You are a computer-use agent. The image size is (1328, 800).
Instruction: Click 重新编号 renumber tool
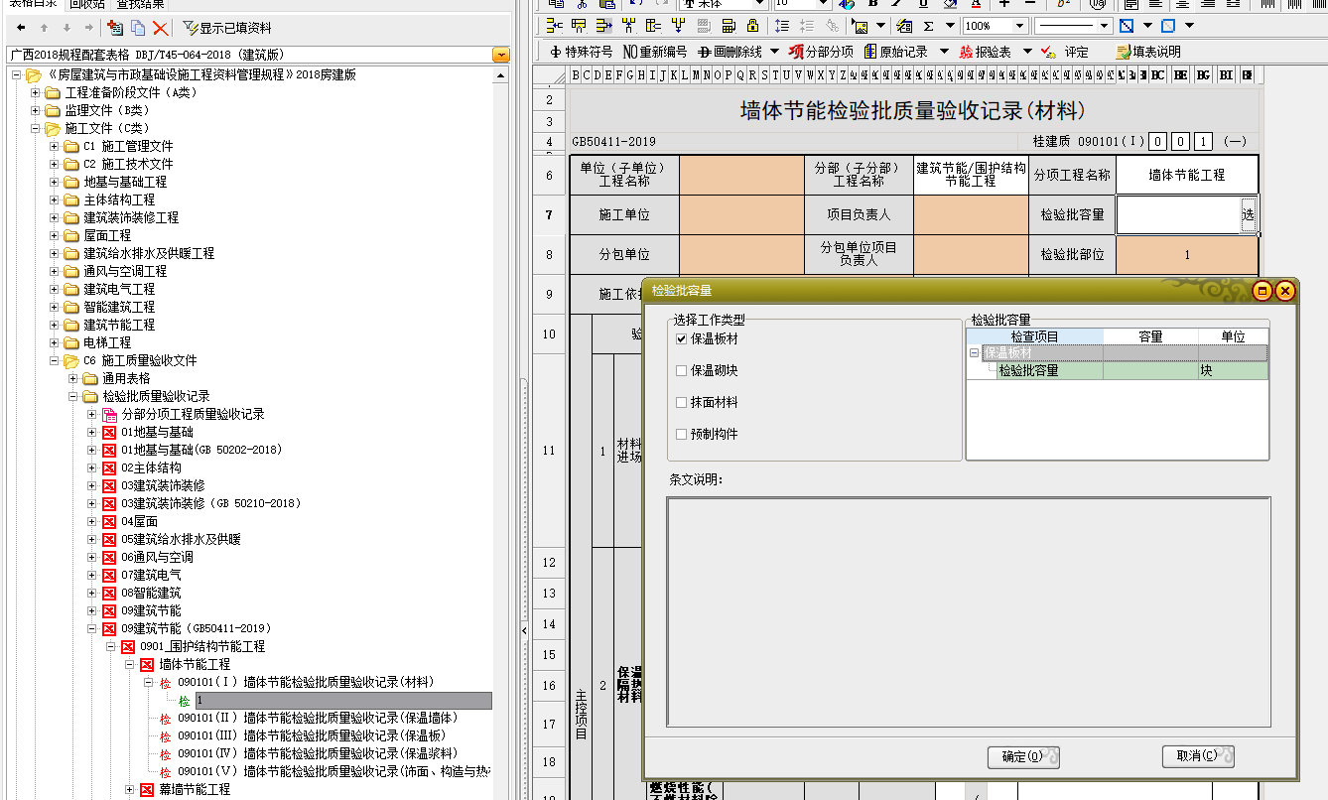(x=654, y=52)
